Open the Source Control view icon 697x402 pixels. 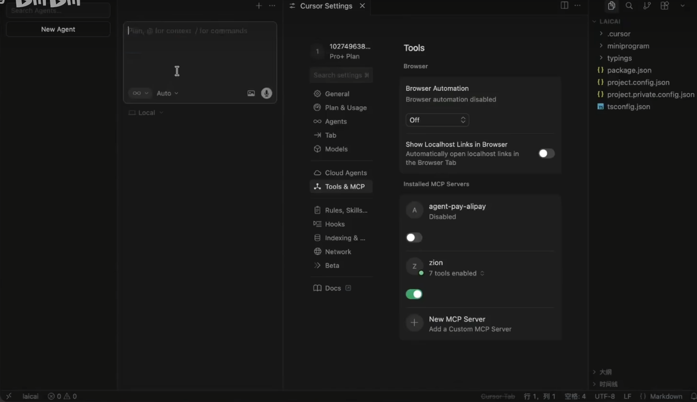[x=647, y=5]
